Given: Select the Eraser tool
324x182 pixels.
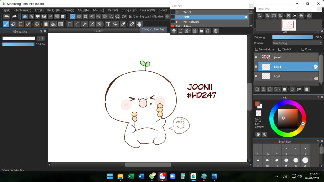Looking at the screenshot, I should click(x=13, y=24).
